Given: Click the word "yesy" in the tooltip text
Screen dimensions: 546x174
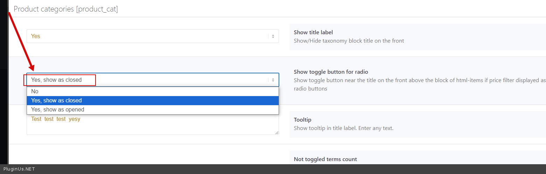Looking at the screenshot, I should (x=75, y=119).
